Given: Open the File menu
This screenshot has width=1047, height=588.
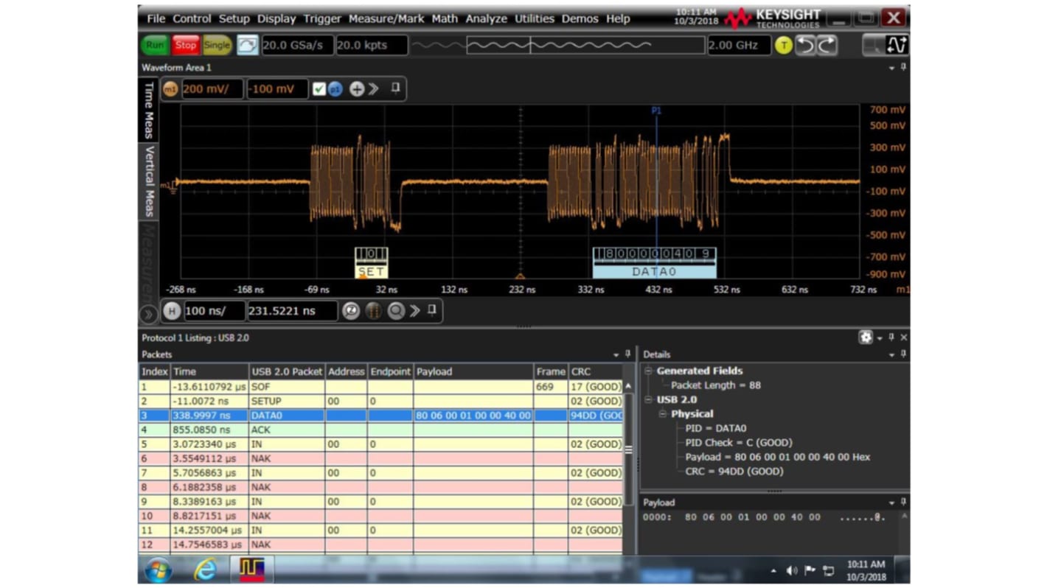Looking at the screenshot, I should (x=156, y=18).
